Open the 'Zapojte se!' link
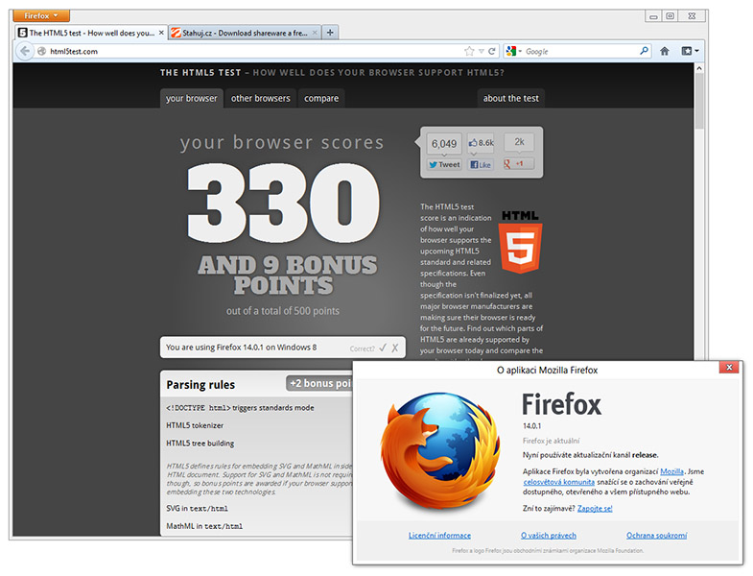 click(x=595, y=508)
